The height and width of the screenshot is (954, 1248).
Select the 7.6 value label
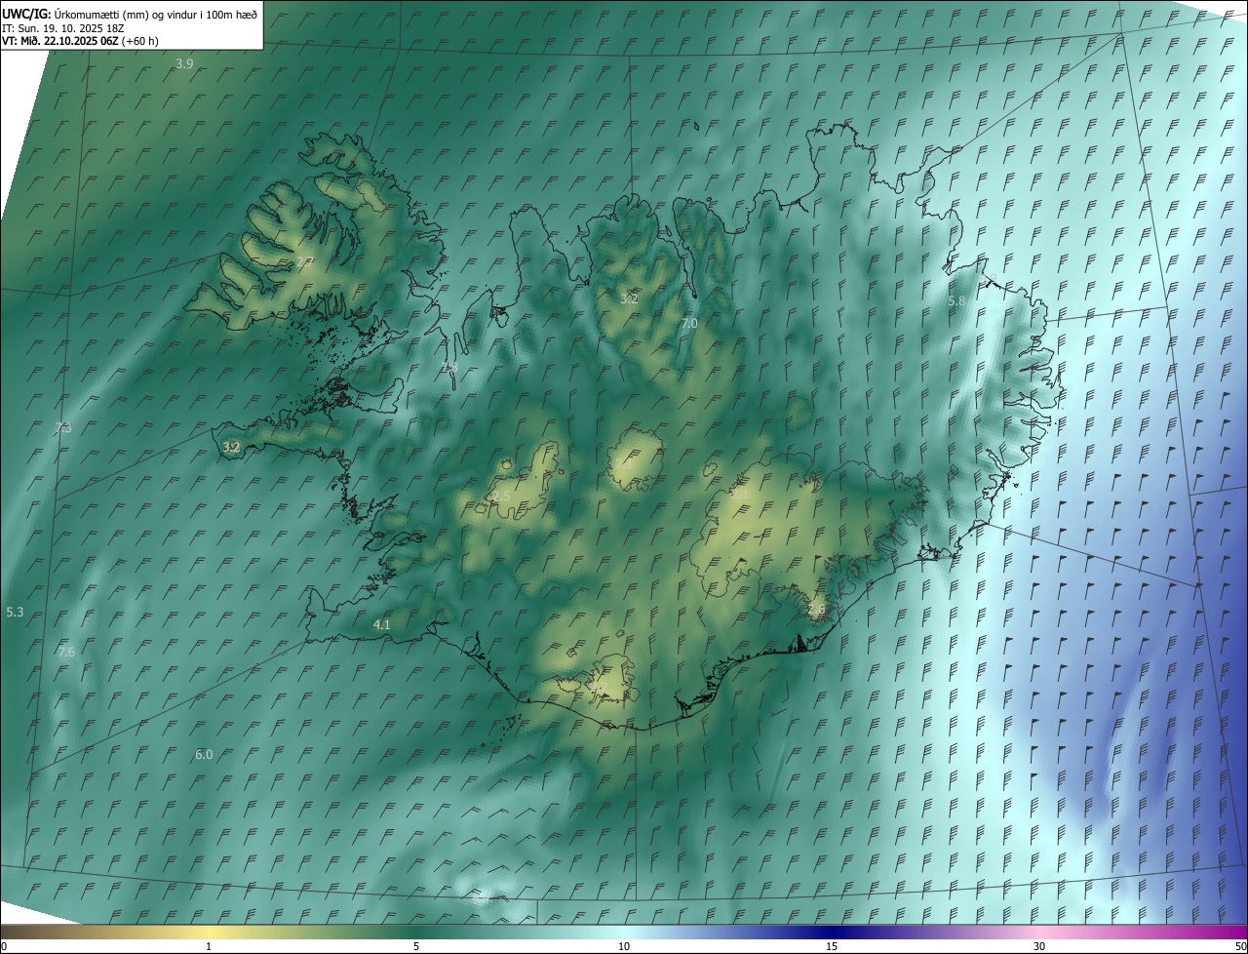click(66, 652)
